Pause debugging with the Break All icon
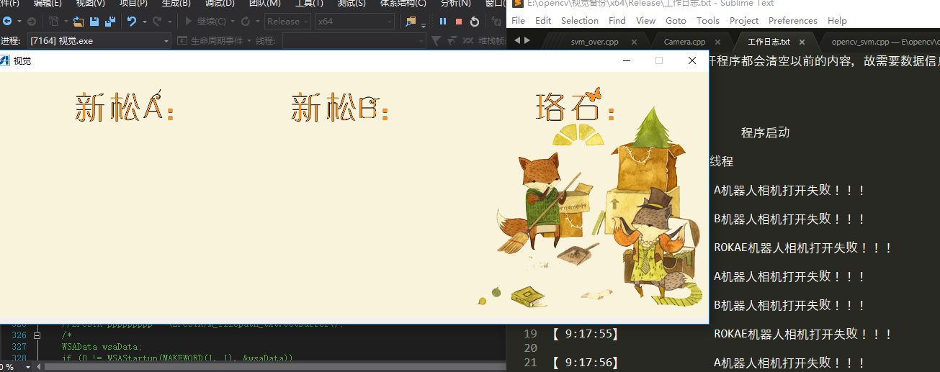The image size is (940, 372). tap(443, 22)
